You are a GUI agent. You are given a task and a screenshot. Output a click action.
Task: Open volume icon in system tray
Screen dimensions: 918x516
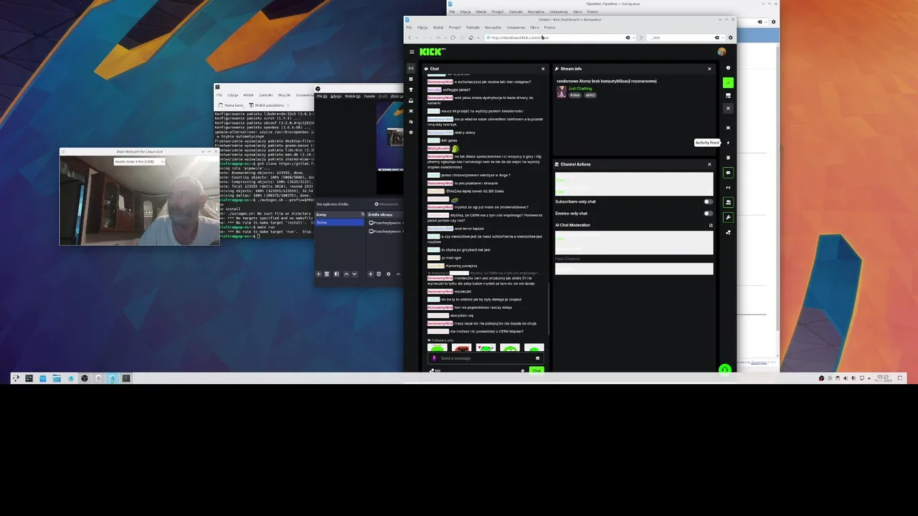[x=845, y=378]
